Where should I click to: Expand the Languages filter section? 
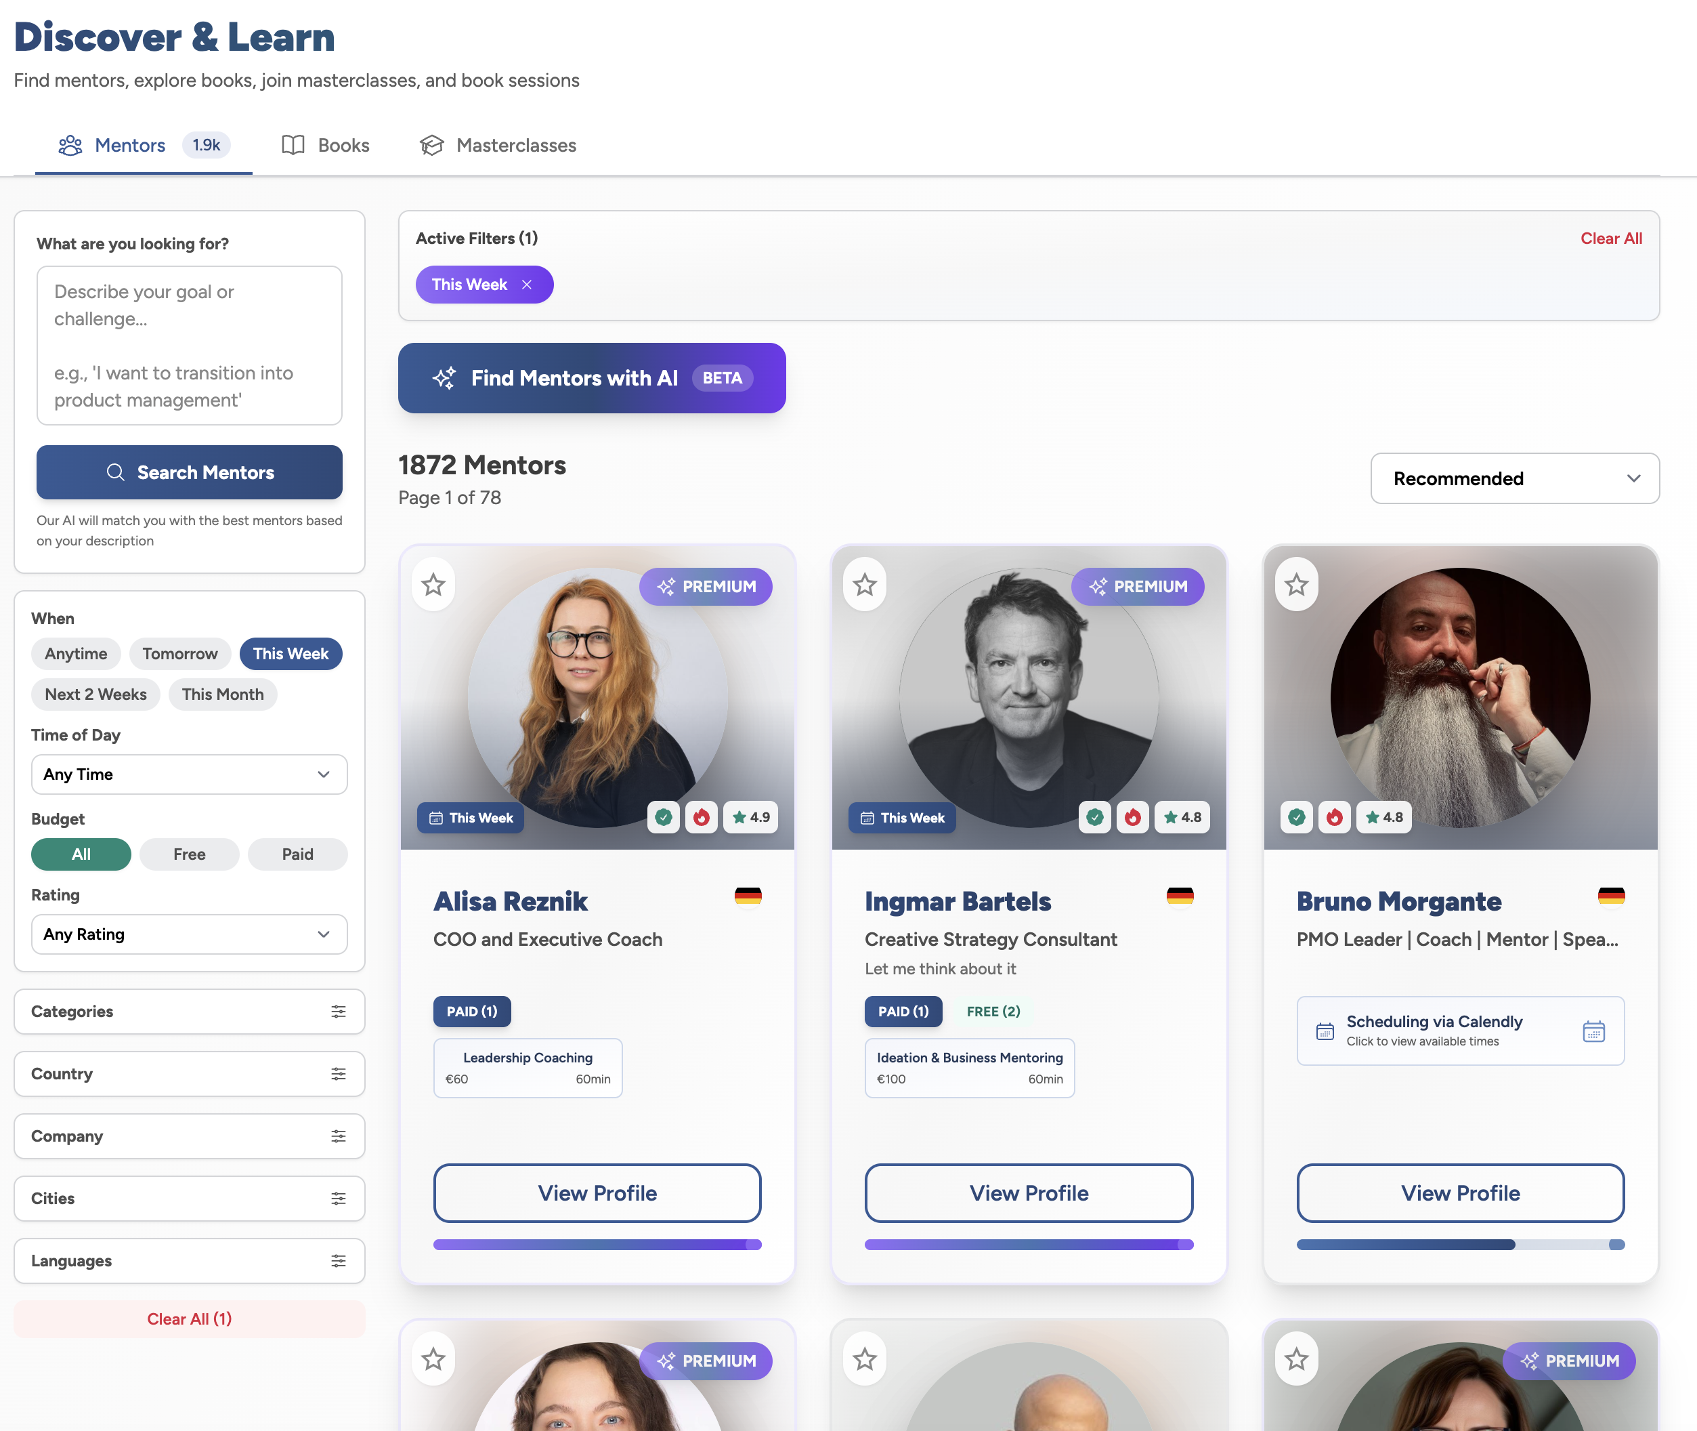click(x=190, y=1261)
